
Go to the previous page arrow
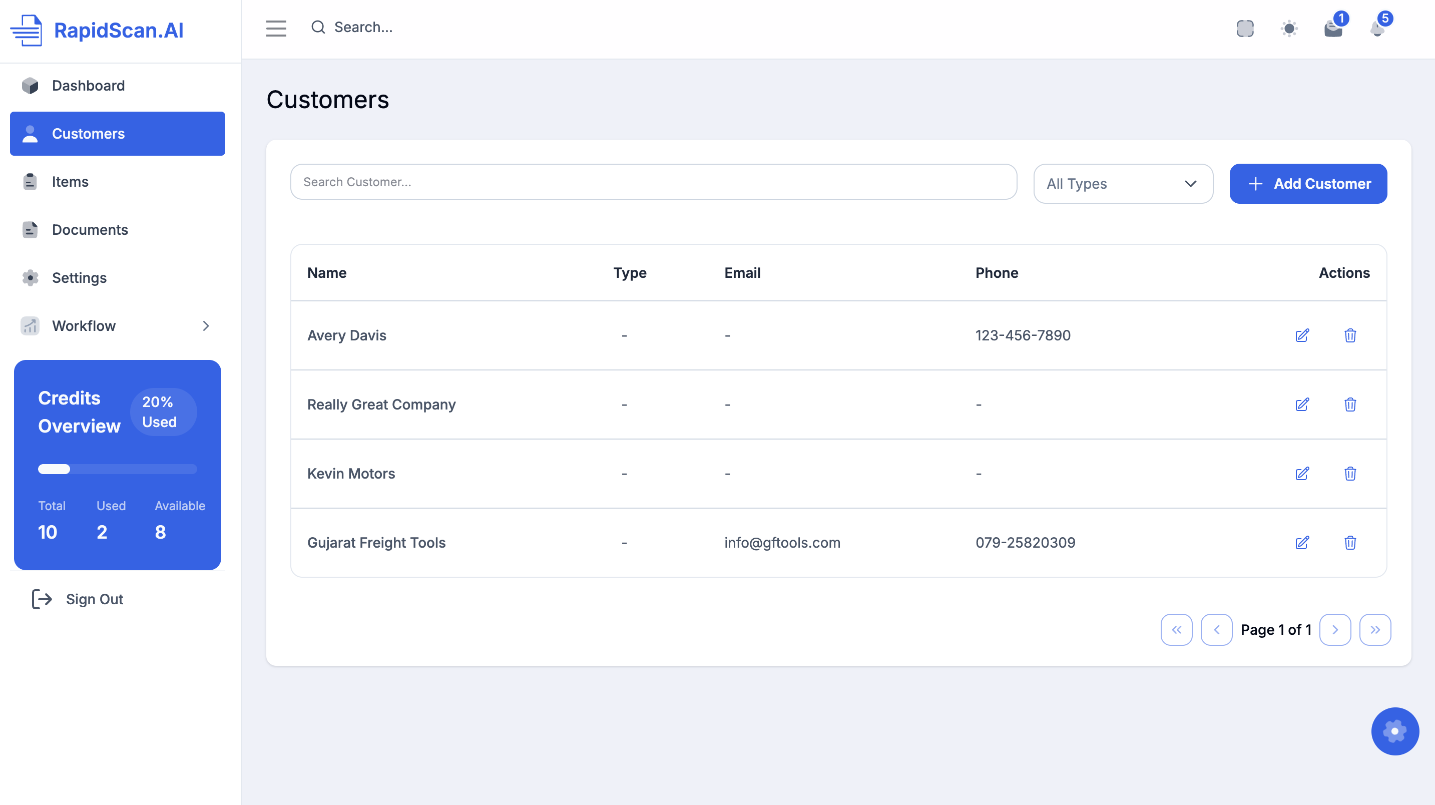coord(1216,629)
